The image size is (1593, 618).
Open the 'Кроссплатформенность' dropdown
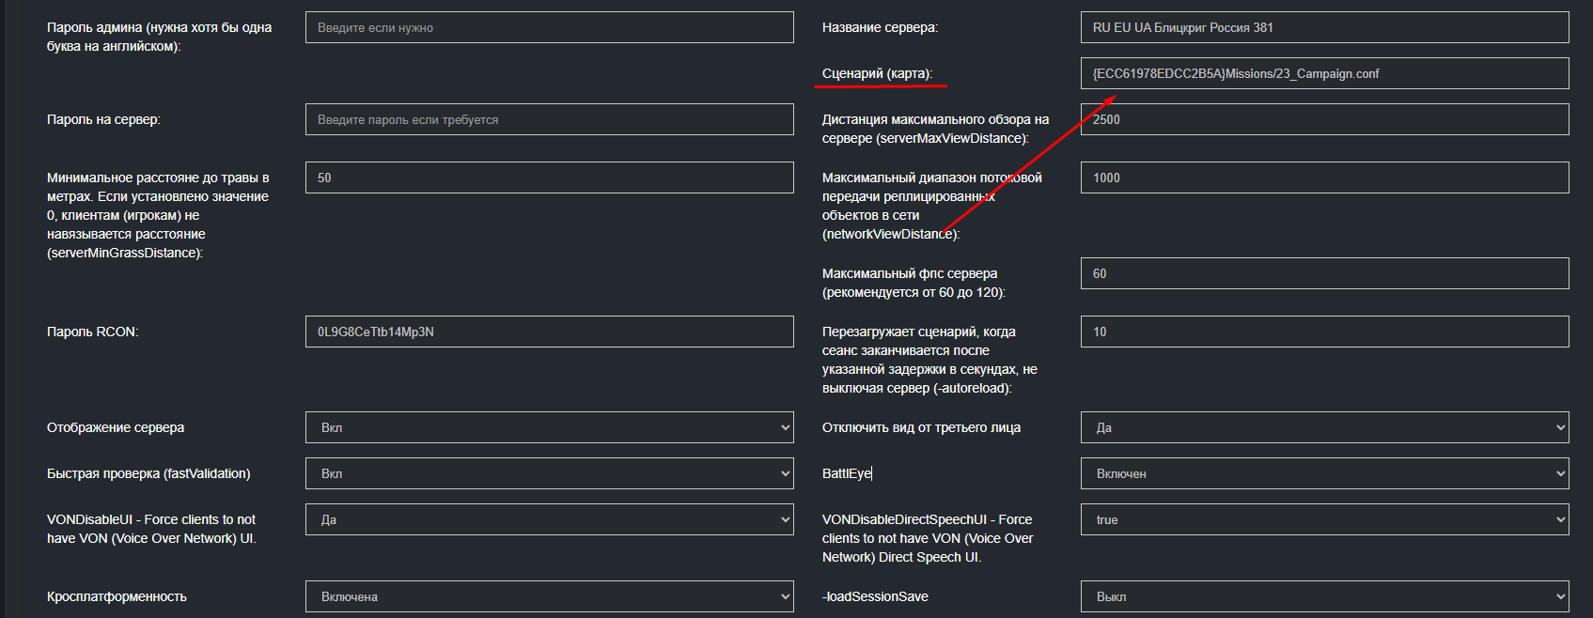549,596
